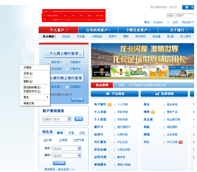
Task: Click the 个人网上银行登录 button
Action: click(x=64, y=54)
